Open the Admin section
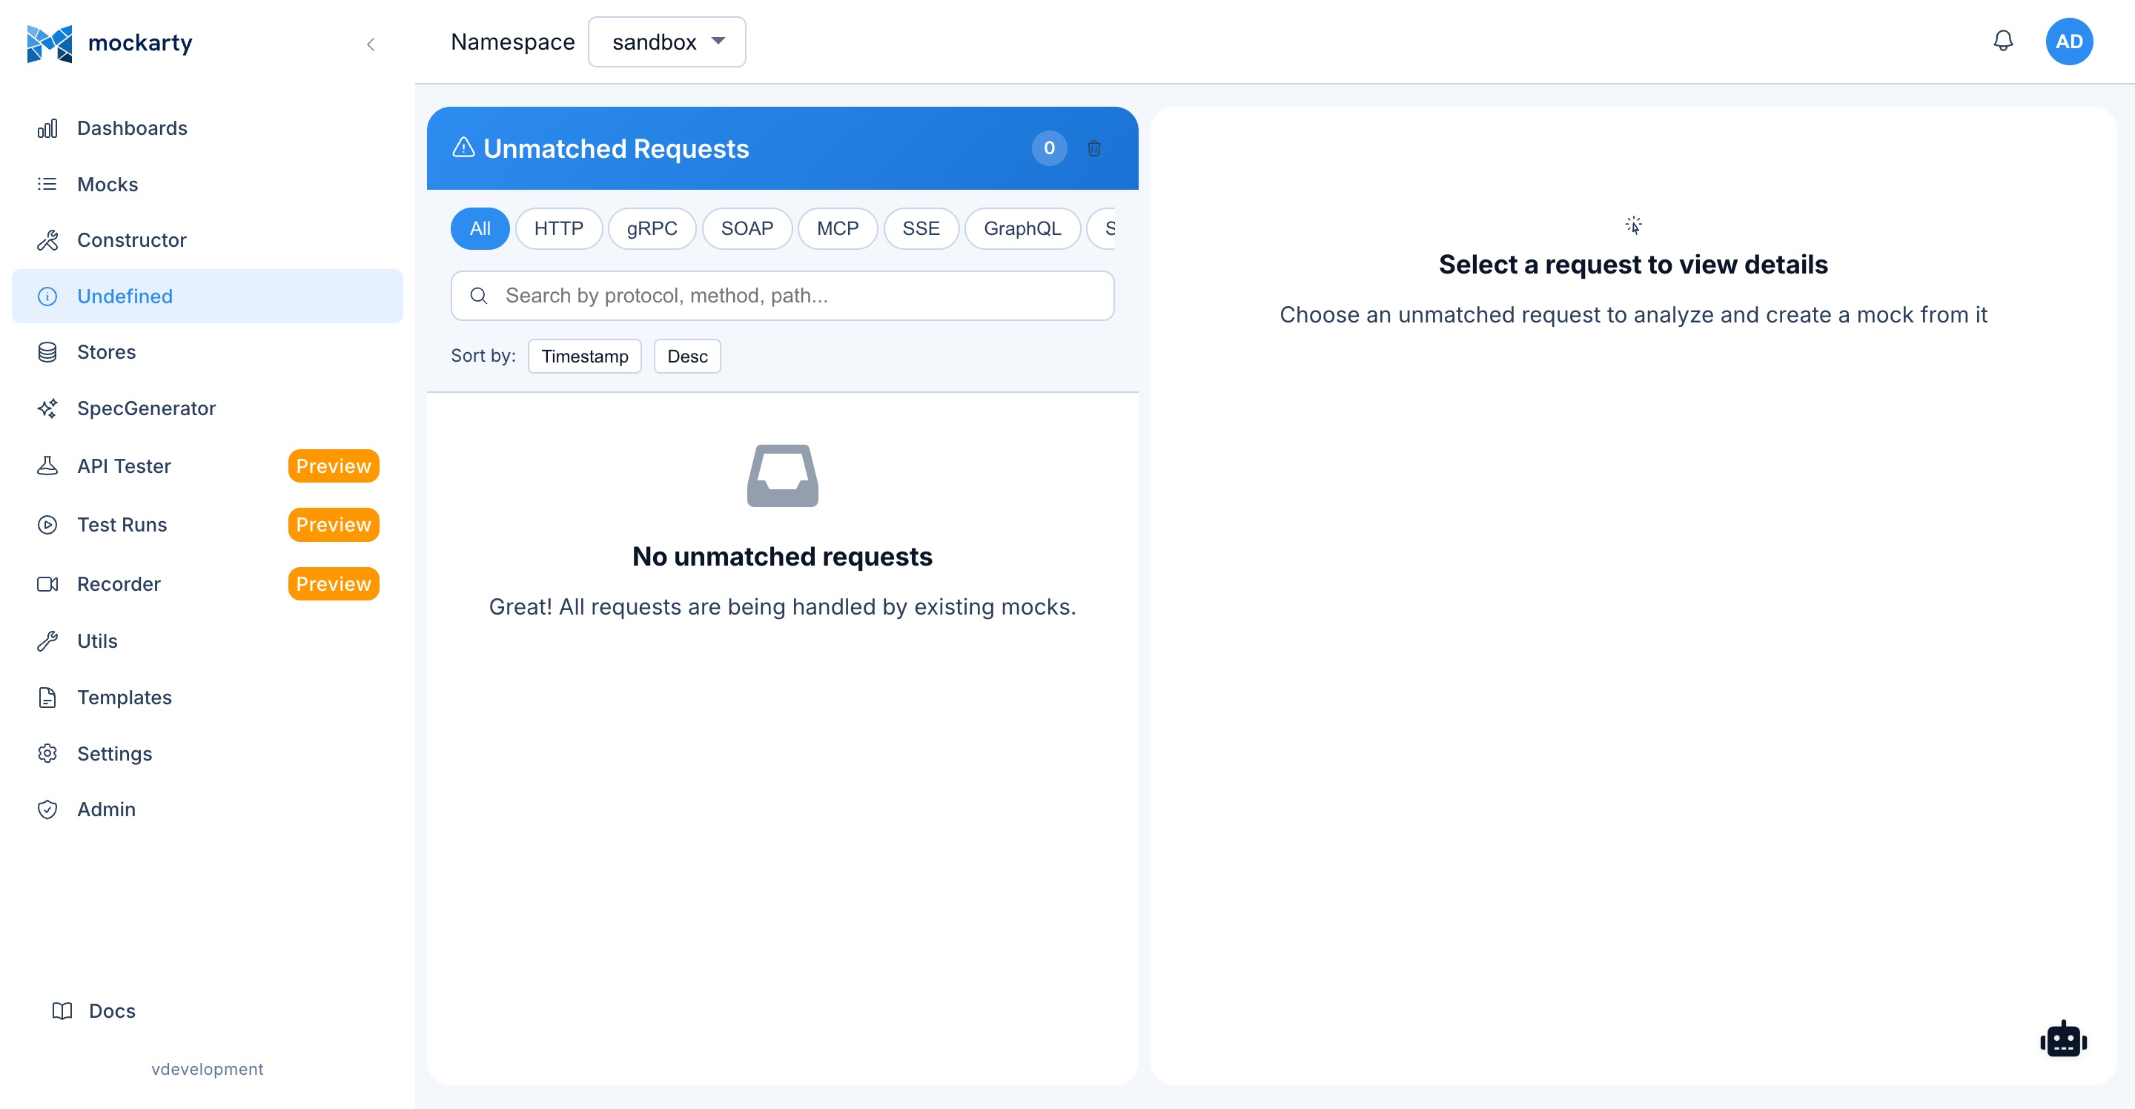The height and width of the screenshot is (1109, 2135). click(x=208, y=810)
